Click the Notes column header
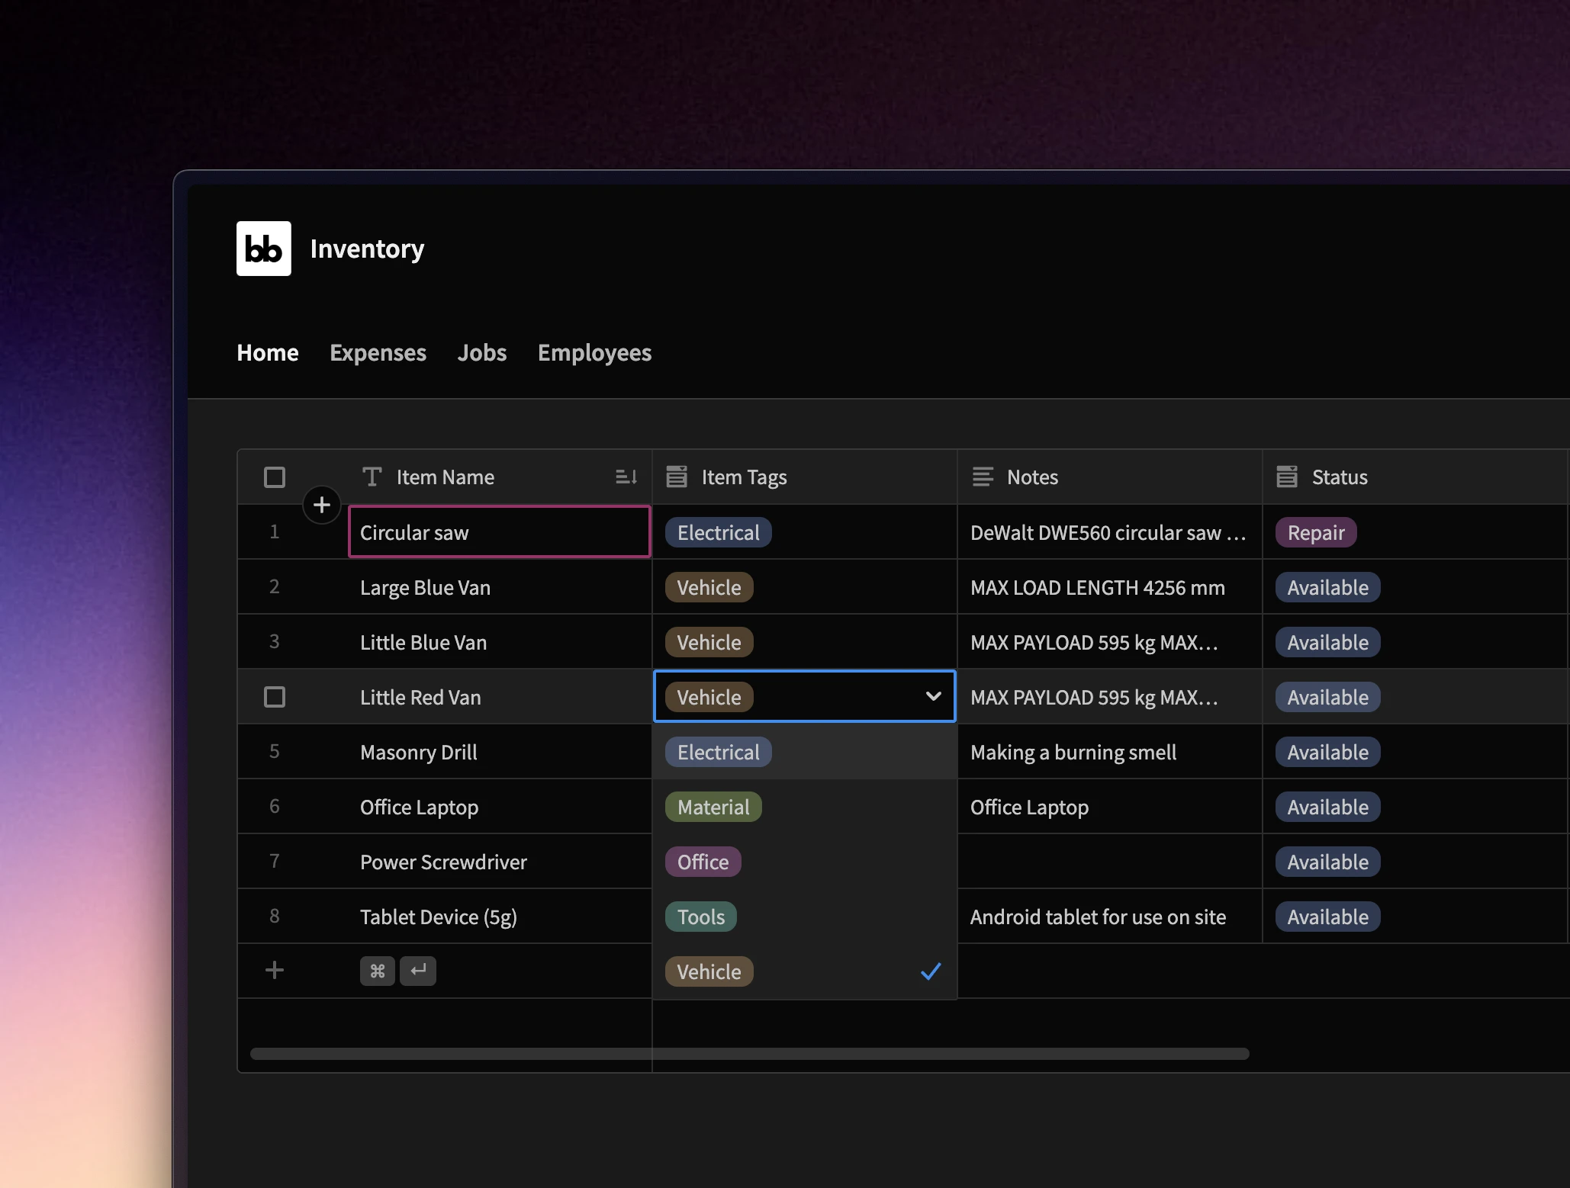The image size is (1570, 1188). point(1110,477)
